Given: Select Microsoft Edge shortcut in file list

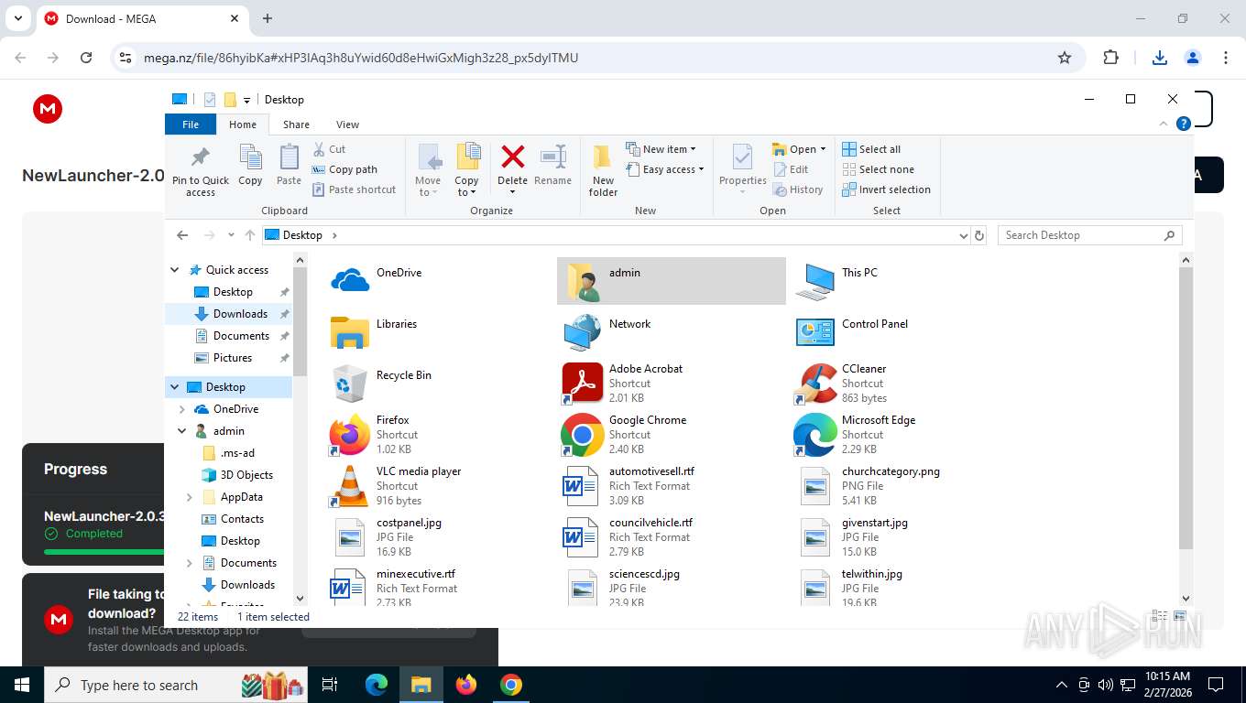Looking at the screenshot, I should tap(905, 434).
